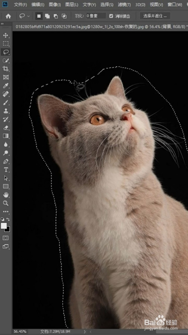Open the 3D(D) menu
The height and width of the screenshot is (335, 188).
pyautogui.click(x=140, y=5)
